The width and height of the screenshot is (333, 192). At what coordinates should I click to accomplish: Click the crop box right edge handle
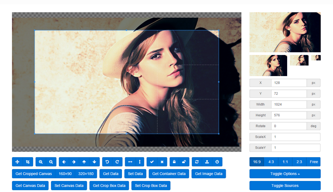coord(219,82)
